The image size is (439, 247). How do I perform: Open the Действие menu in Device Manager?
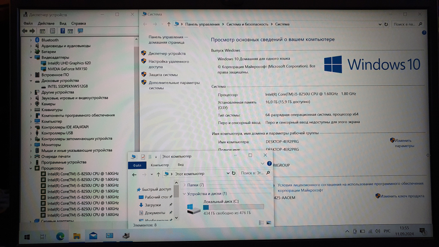pos(46,23)
